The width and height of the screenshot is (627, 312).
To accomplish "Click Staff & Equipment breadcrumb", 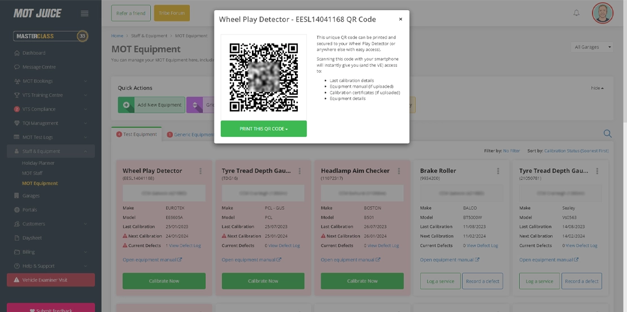I will click(149, 36).
